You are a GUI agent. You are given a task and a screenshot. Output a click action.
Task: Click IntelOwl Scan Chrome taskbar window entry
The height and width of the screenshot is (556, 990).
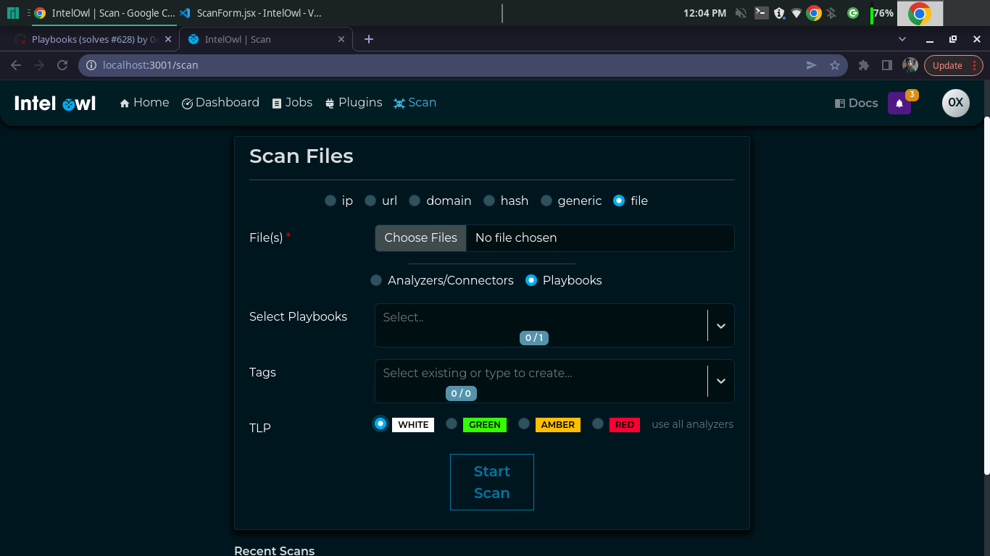click(x=104, y=13)
